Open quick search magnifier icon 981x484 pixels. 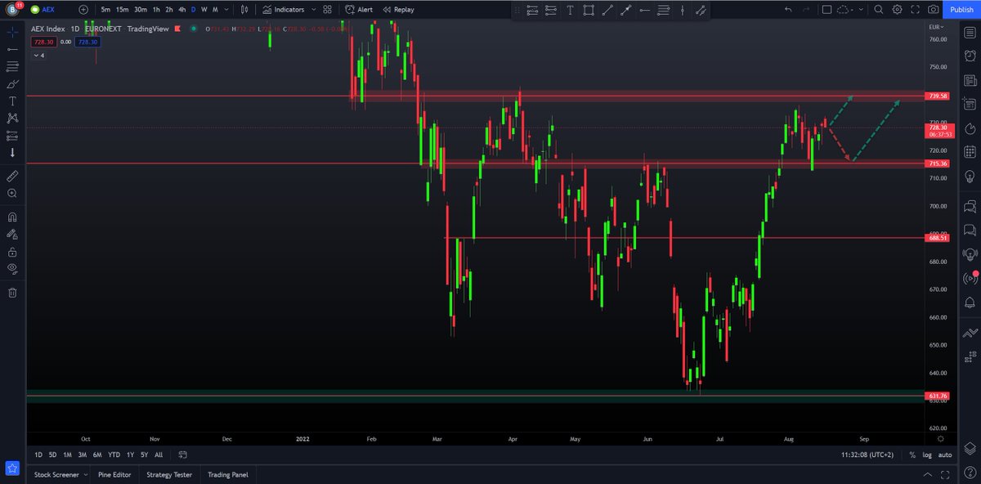[x=879, y=10]
